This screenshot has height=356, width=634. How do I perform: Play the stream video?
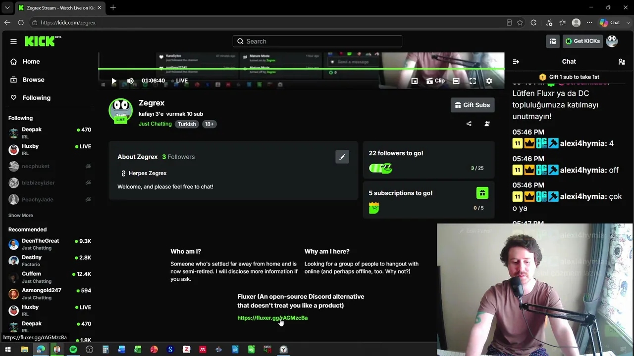tap(114, 81)
